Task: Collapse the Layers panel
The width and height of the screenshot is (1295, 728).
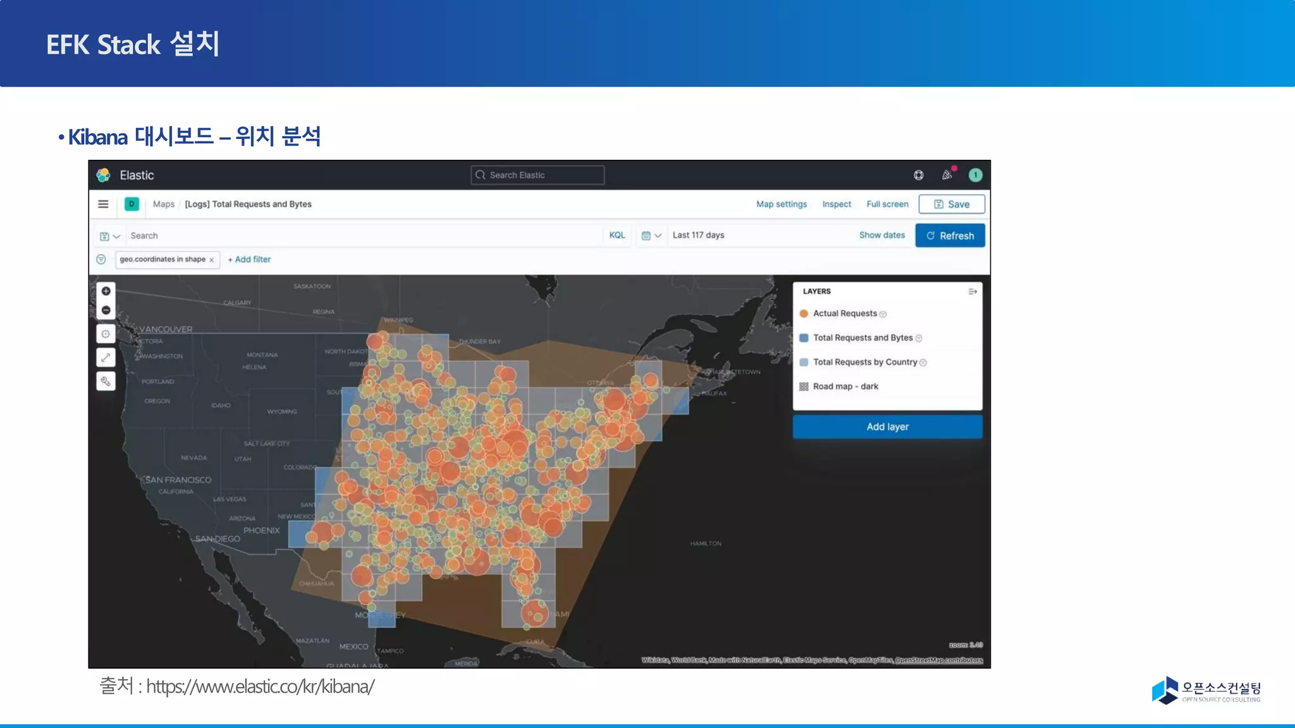Action: 973,291
